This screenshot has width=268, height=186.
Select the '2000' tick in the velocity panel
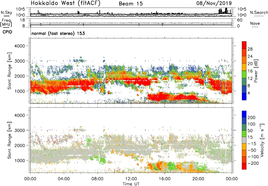tap(19, 145)
